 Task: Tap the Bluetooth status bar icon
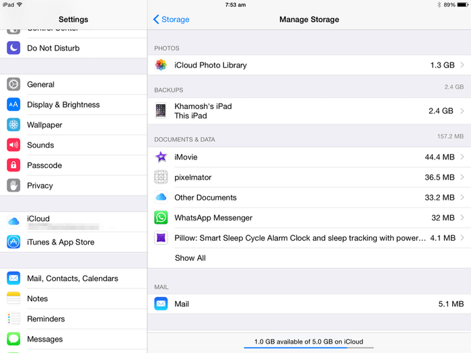439,5
